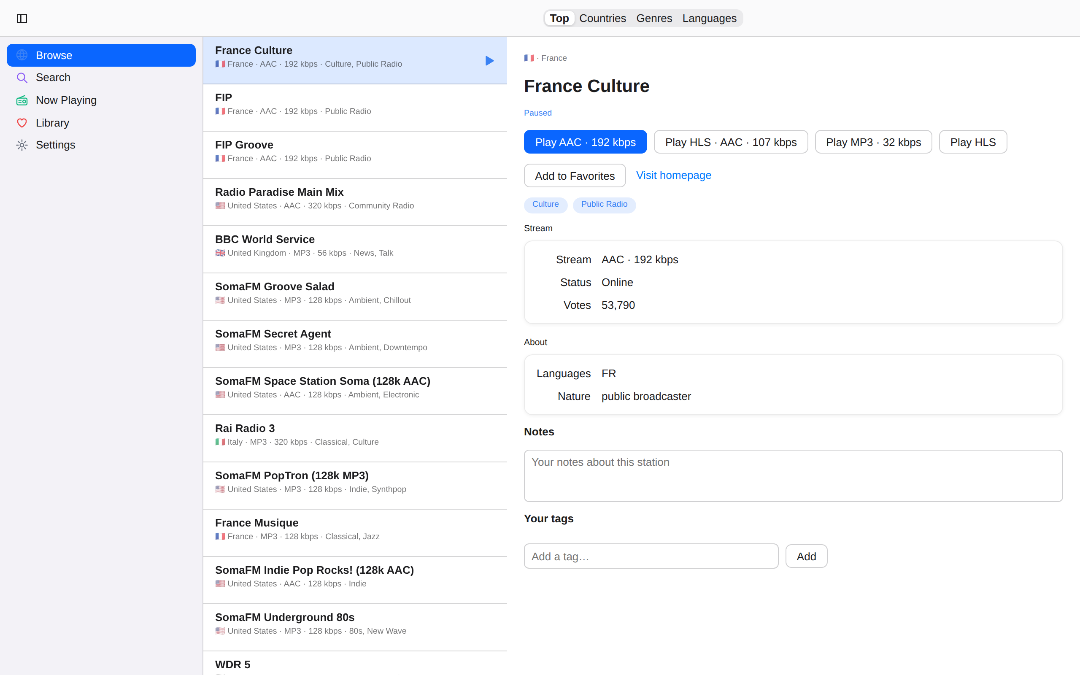
Task: Click the plain Play HLS button
Action: click(973, 142)
